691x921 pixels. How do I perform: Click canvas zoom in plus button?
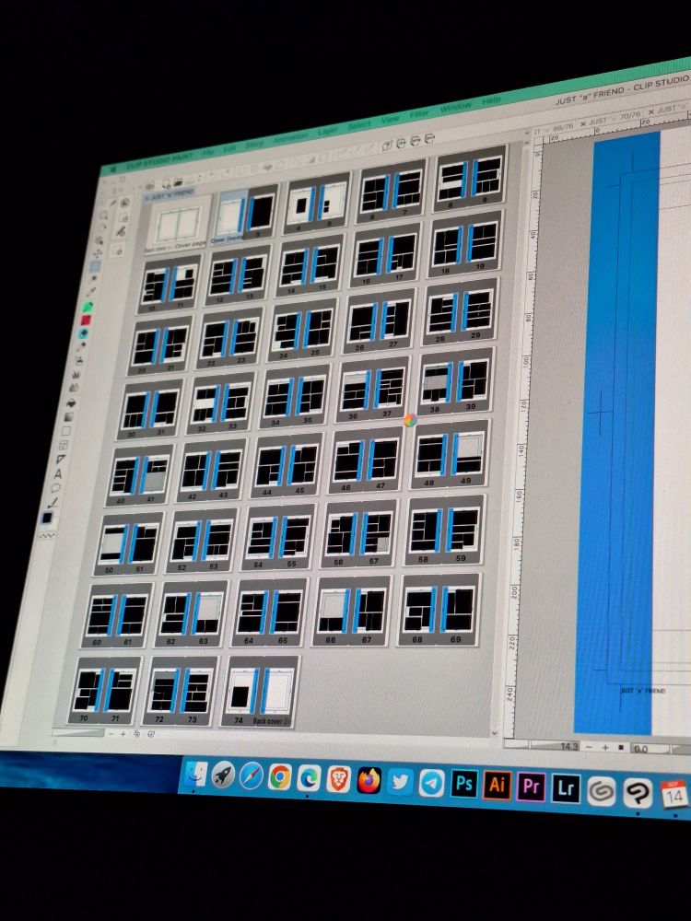point(605,748)
